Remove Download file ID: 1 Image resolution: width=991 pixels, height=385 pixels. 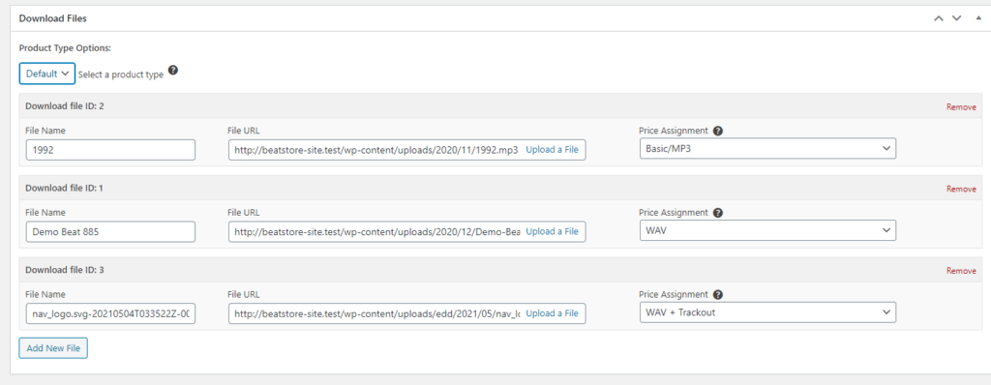point(961,189)
